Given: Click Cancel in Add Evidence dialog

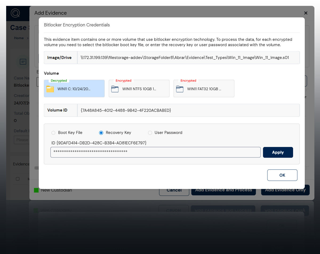Looking at the screenshot, I should coord(174,190).
